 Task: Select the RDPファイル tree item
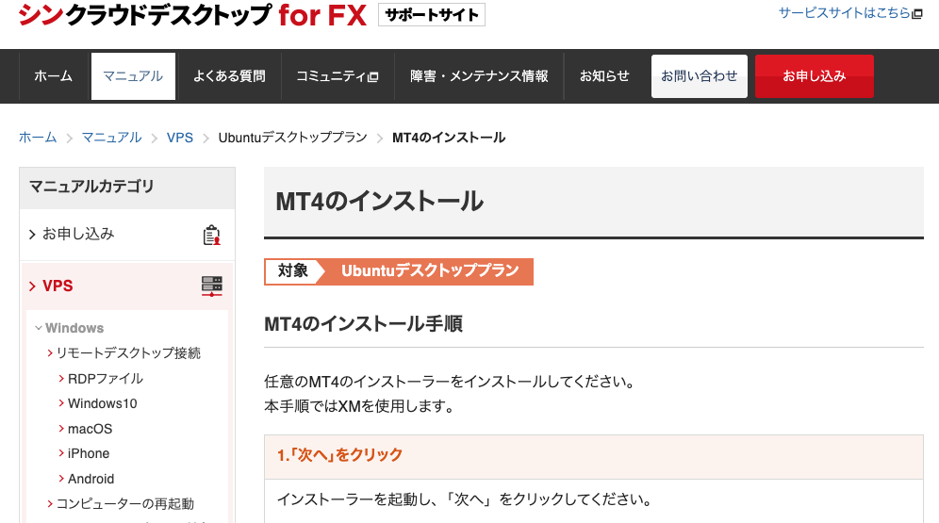(106, 379)
